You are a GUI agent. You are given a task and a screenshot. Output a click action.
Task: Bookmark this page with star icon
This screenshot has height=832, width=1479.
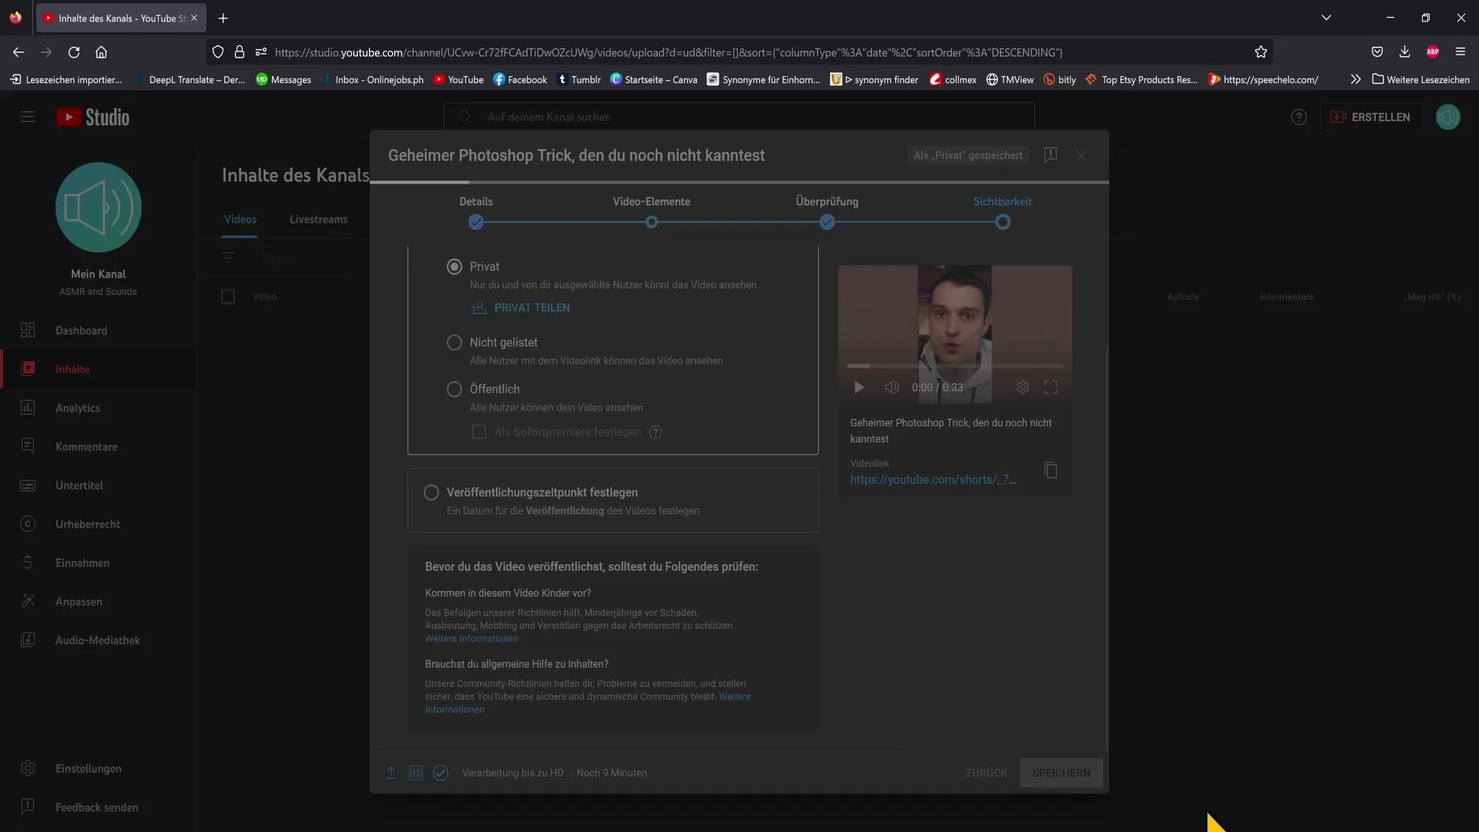(x=1260, y=52)
